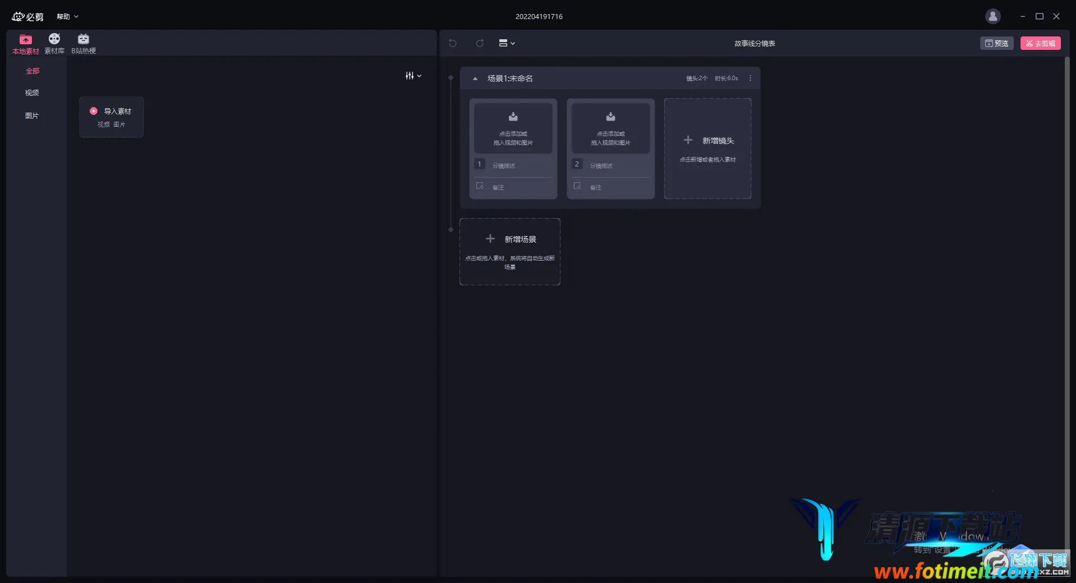This screenshot has height=583, width=1076.
Task: Expand the material filter sort dropdown
Action: (413, 76)
